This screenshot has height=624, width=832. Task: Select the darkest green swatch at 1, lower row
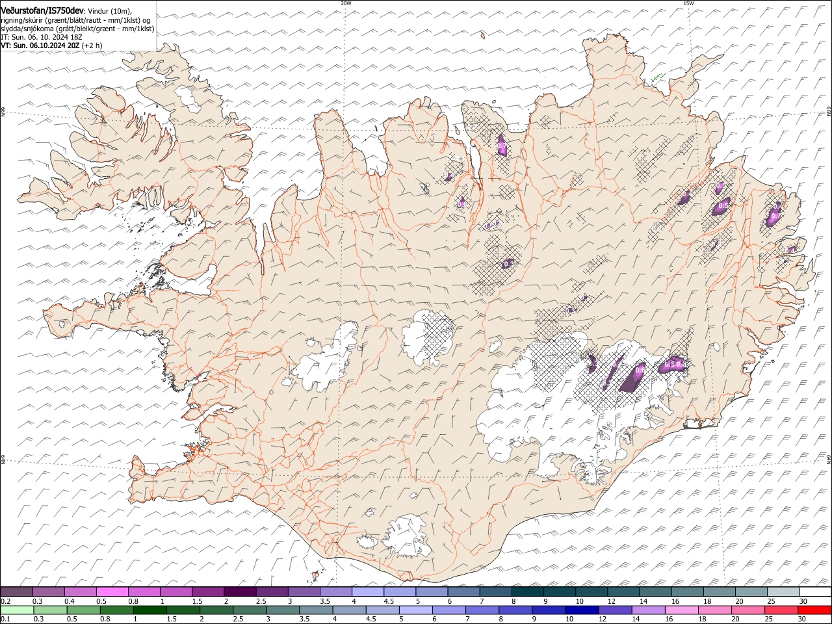(149, 610)
